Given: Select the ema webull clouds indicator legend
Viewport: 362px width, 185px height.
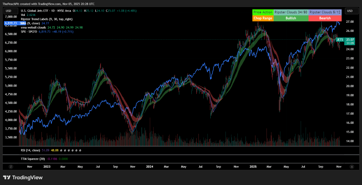Looking at the screenshot, I should pos(33,27).
